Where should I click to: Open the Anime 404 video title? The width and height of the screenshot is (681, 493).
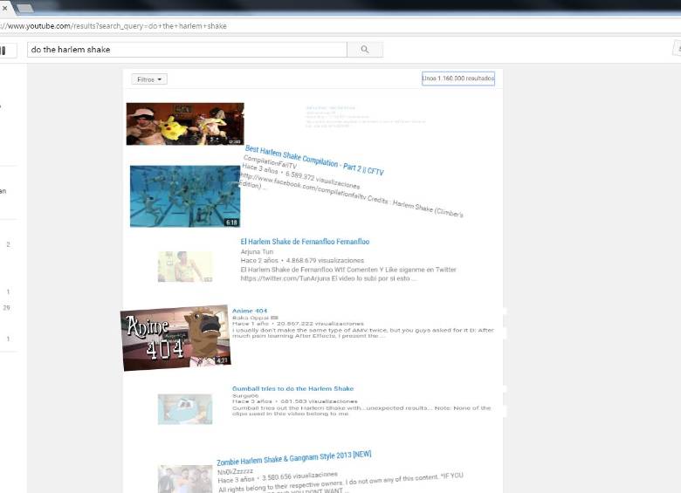tap(250, 311)
